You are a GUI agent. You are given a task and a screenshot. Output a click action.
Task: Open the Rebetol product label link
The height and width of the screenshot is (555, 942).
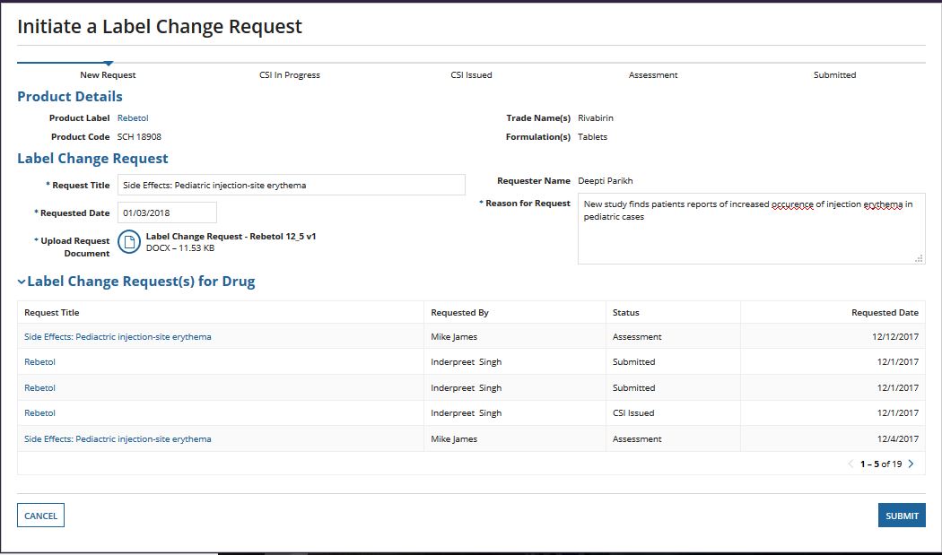coord(133,118)
